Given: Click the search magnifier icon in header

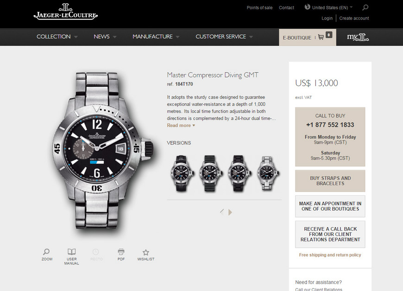Looking at the screenshot, I should [365, 7].
